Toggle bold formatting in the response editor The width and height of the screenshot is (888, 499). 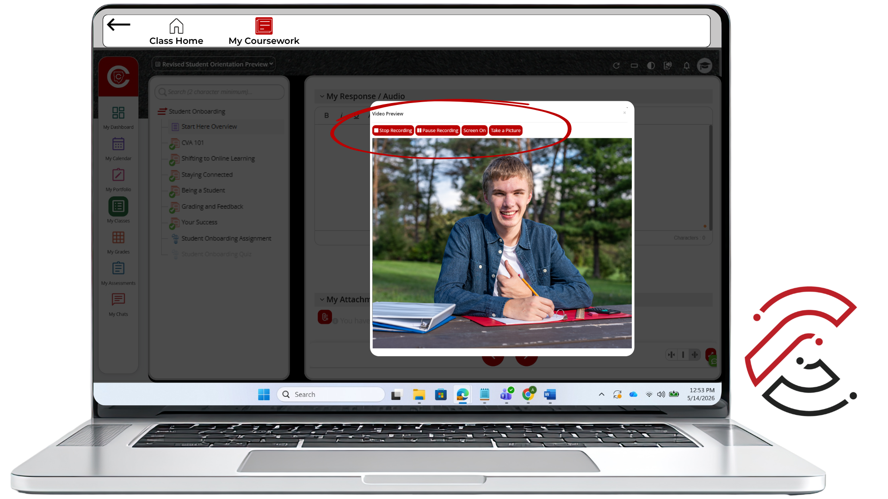click(x=327, y=116)
